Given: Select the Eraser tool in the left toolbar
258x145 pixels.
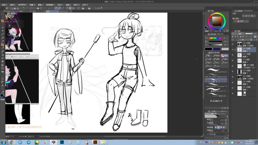Looking at the screenshot, I should [x=3, y=61].
